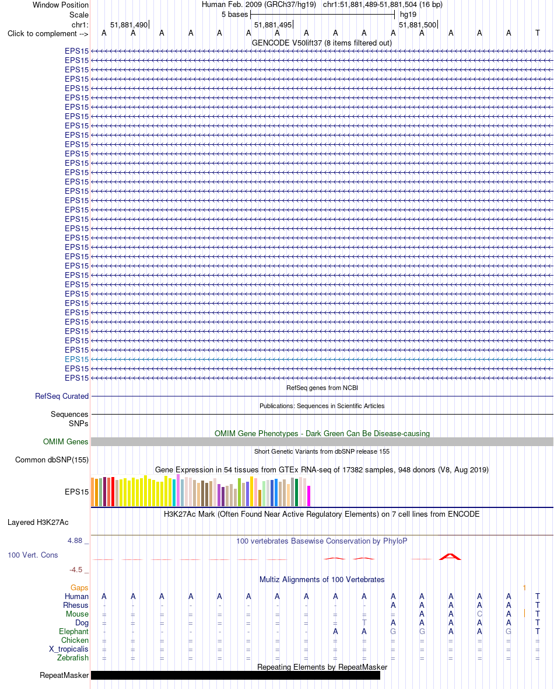
Task: Open the H3K27Ac Mark ENCODE track title
Action: pyautogui.click(x=322, y=514)
